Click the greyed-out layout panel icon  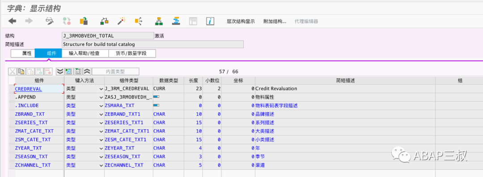pyautogui.click(x=193, y=21)
